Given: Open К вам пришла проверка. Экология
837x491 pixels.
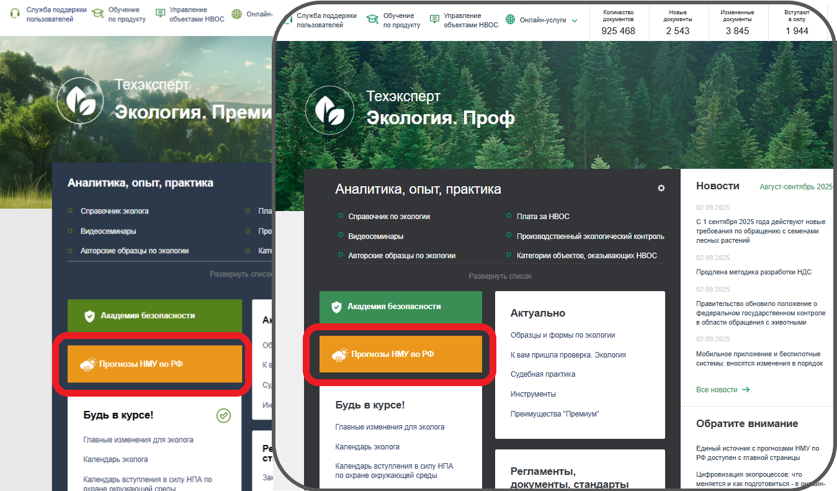Looking at the screenshot, I should click(x=568, y=355).
